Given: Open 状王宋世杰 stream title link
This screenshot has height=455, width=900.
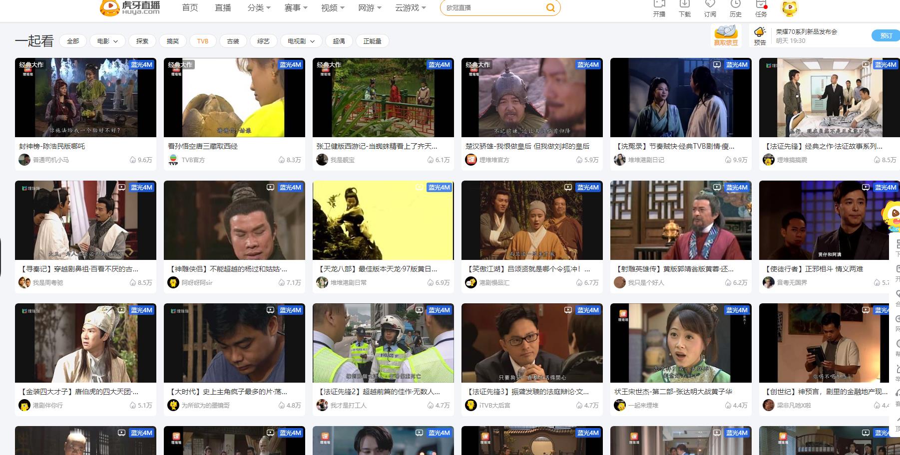Looking at the screenshot, I should click(673, 392).
